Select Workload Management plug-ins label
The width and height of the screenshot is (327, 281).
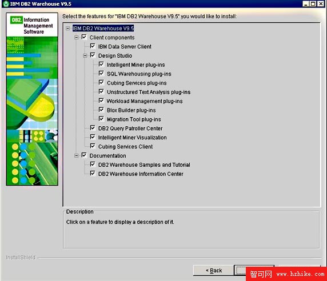click(145, 101)
